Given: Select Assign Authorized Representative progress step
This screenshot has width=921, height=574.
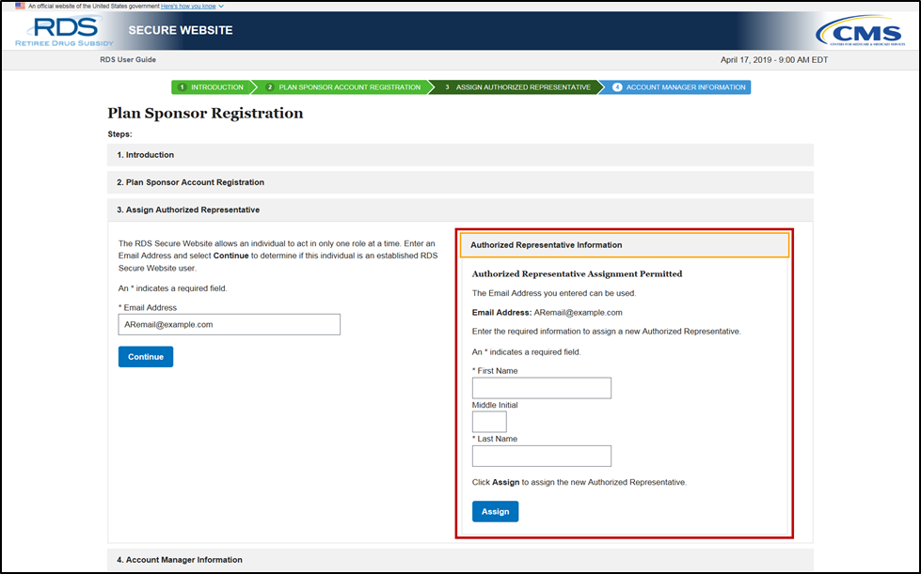Looking at the screenshot, I should 517,87.
